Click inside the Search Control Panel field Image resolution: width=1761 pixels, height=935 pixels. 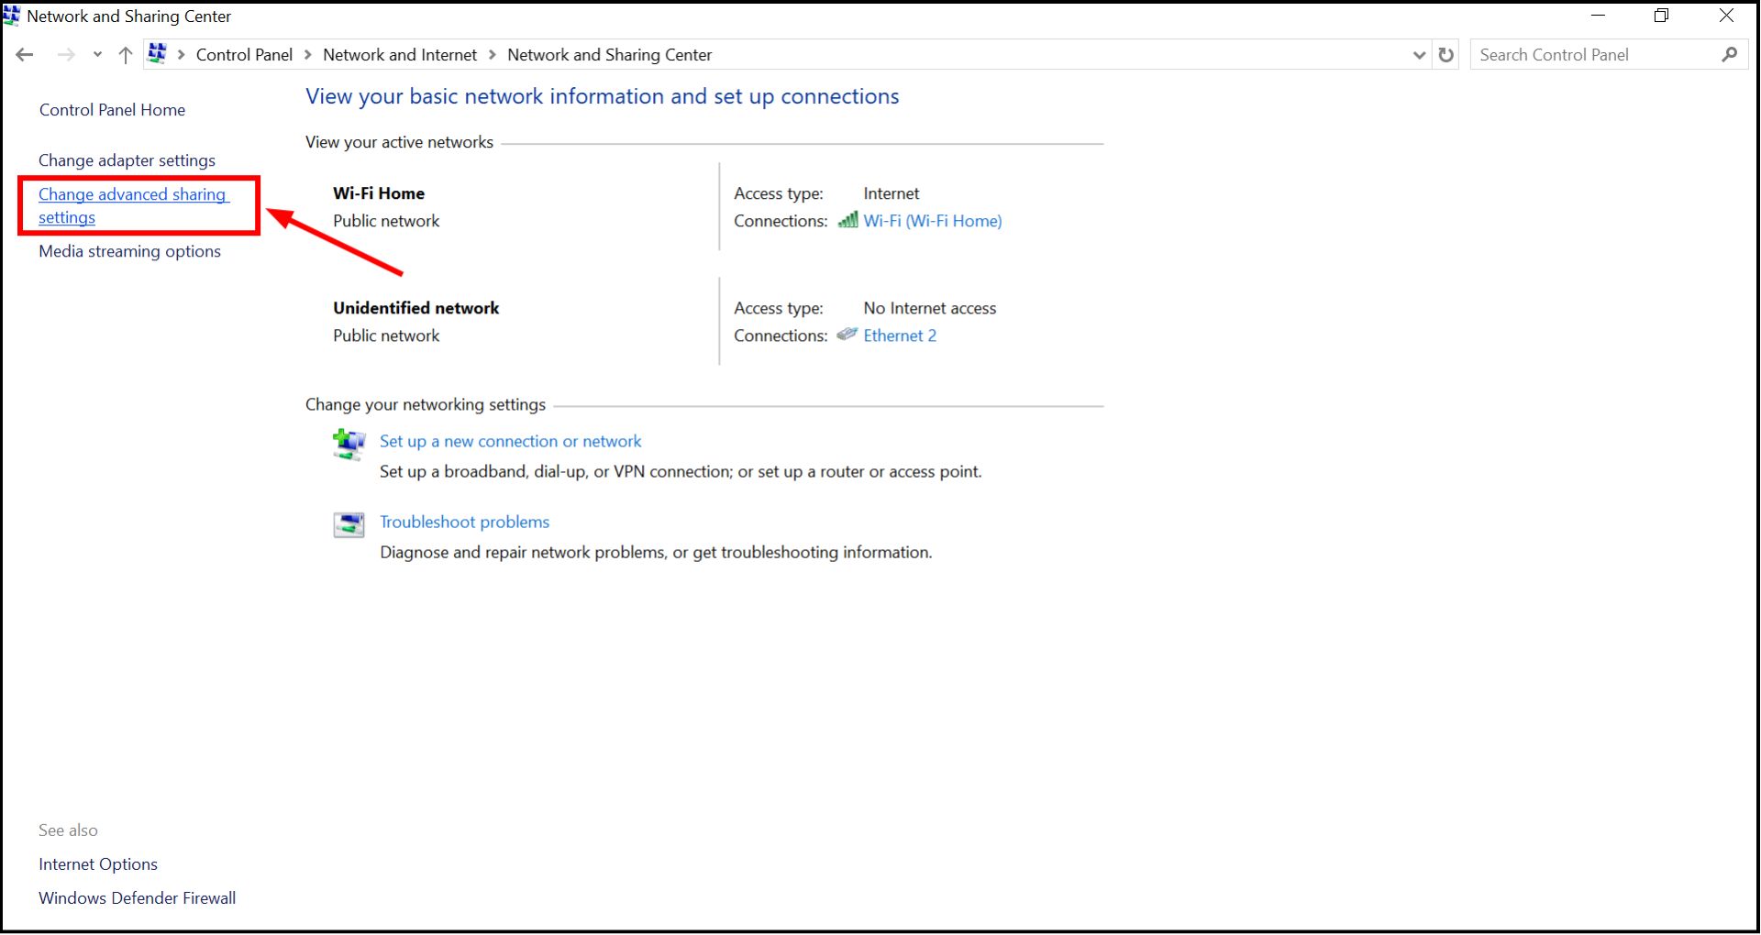[1596, 54]
